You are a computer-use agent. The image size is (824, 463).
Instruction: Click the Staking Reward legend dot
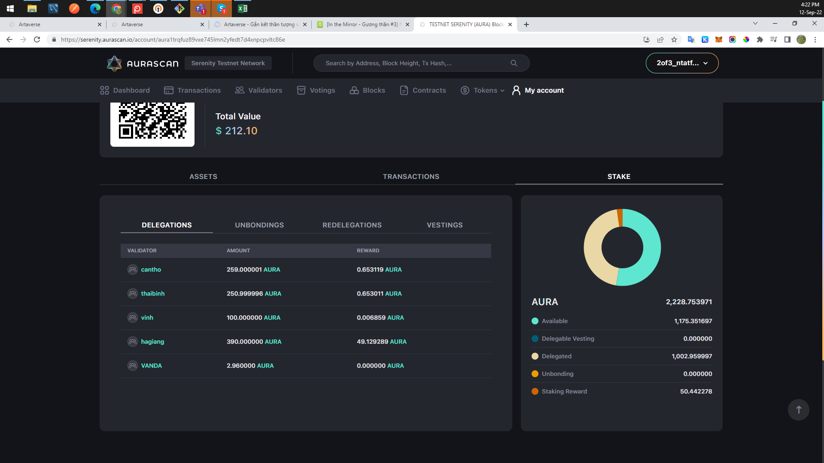coord(535,391)
